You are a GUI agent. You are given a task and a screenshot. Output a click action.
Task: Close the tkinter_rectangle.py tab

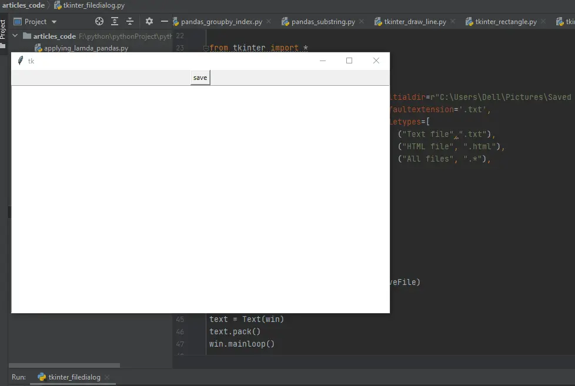pyautogui.click(x=543, y=21)
